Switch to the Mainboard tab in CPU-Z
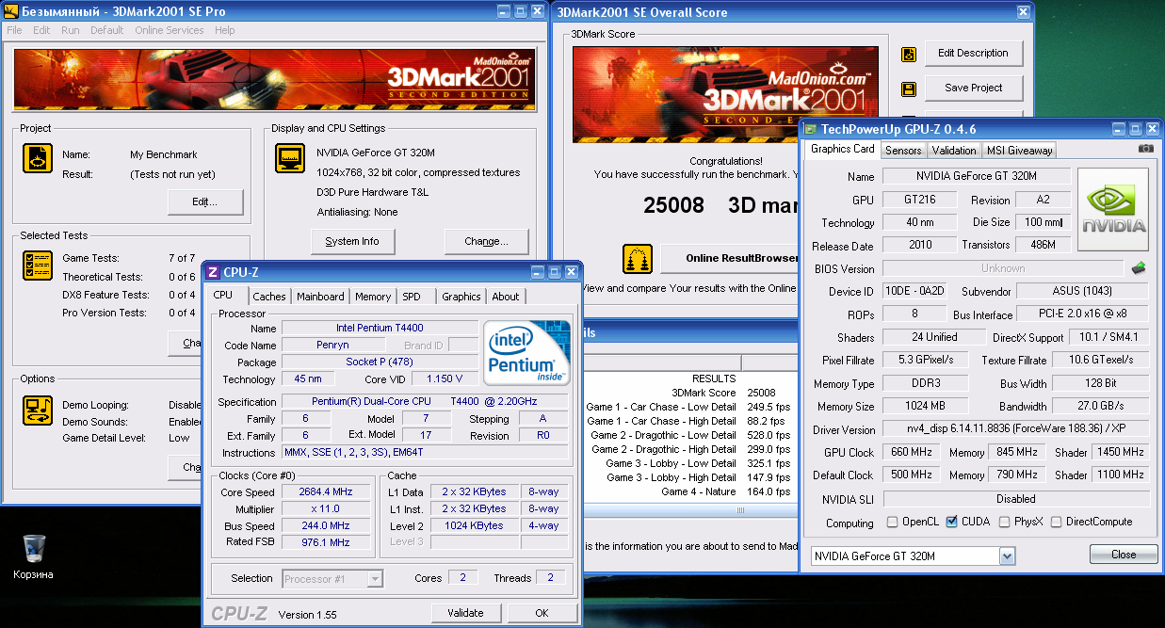 (x=320, y=297)
